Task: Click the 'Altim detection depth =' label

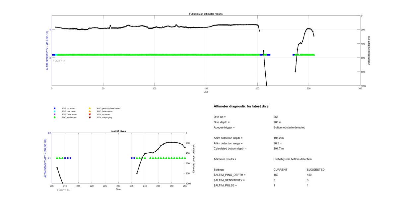Action: tap(228, 138)
